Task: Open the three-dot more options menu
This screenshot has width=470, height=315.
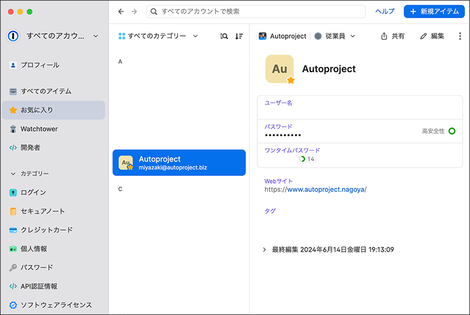Action: 459,36
